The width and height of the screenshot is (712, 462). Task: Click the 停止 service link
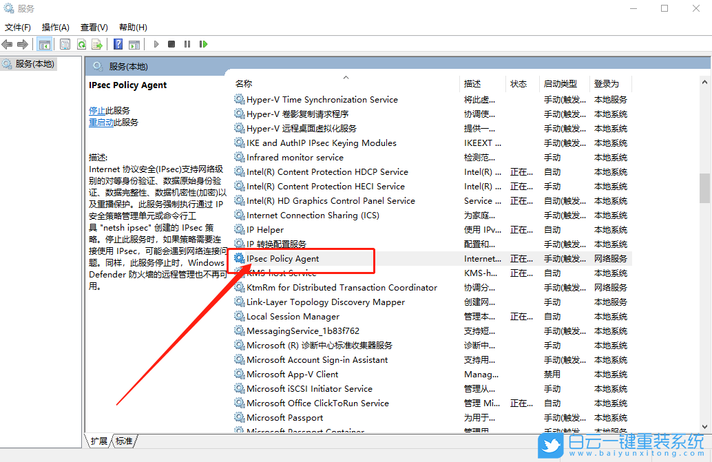coord(97,110)
